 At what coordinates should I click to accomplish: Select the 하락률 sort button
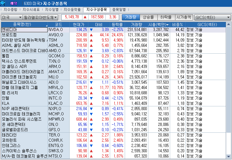[166, 17]
